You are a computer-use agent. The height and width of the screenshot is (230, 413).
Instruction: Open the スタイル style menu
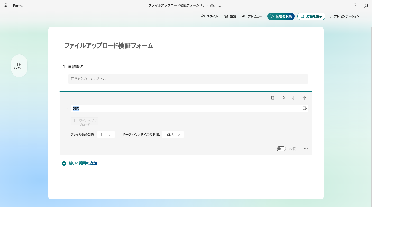(x=209, y=16)
